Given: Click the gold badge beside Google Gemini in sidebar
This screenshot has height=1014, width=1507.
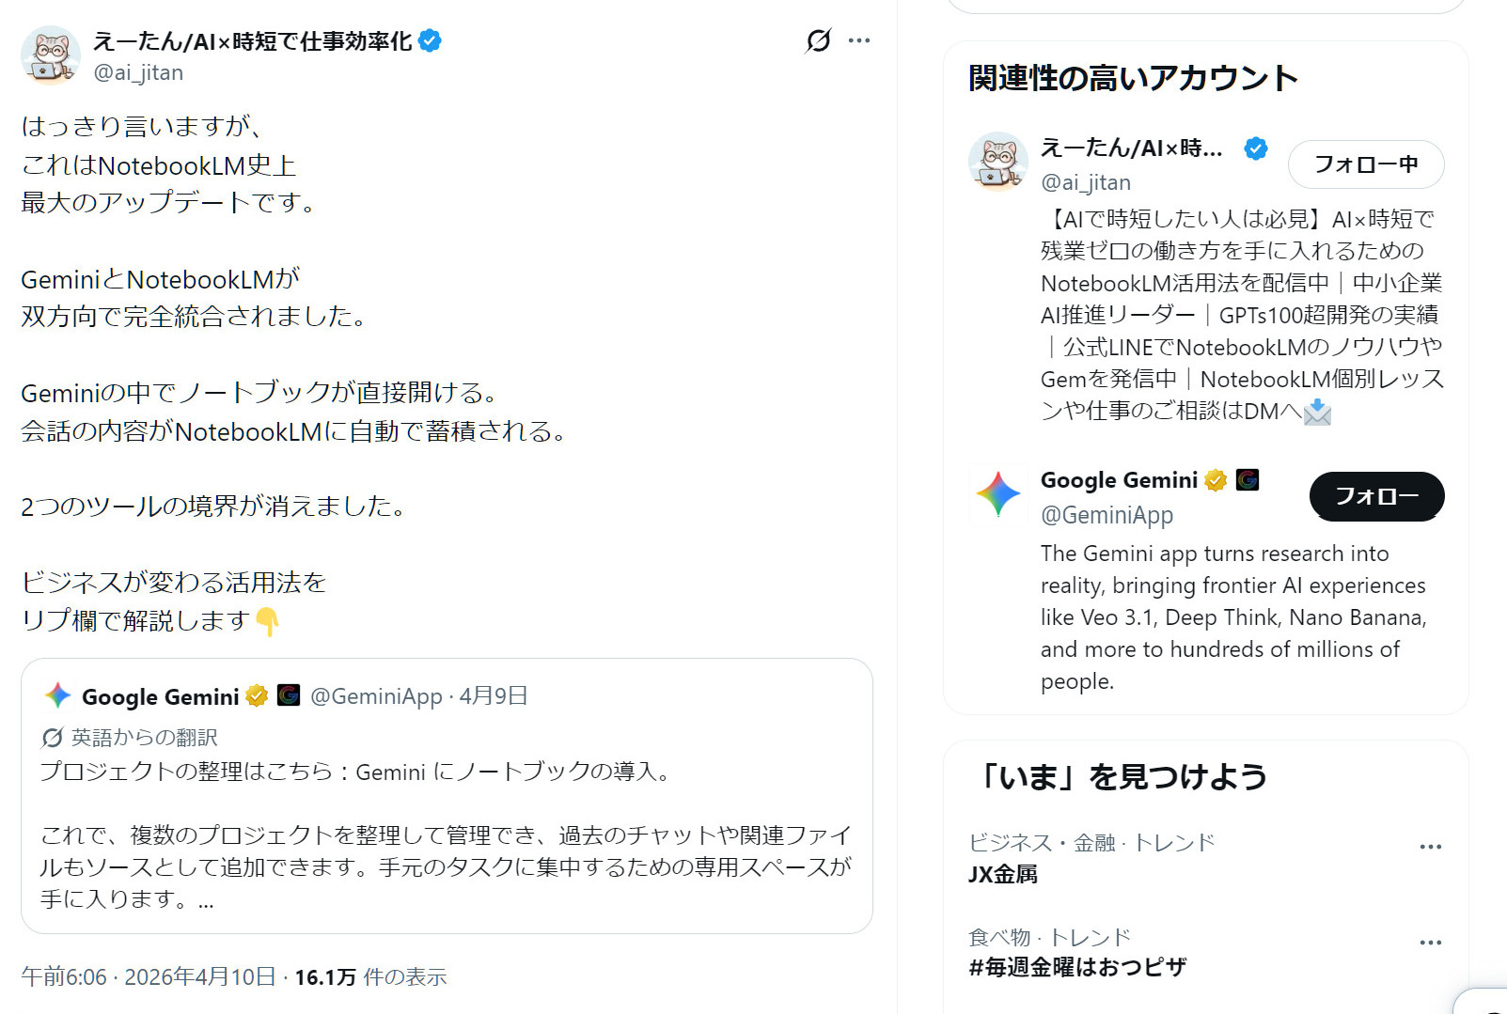Looking at the screenshot, I should coord(1216,480).
